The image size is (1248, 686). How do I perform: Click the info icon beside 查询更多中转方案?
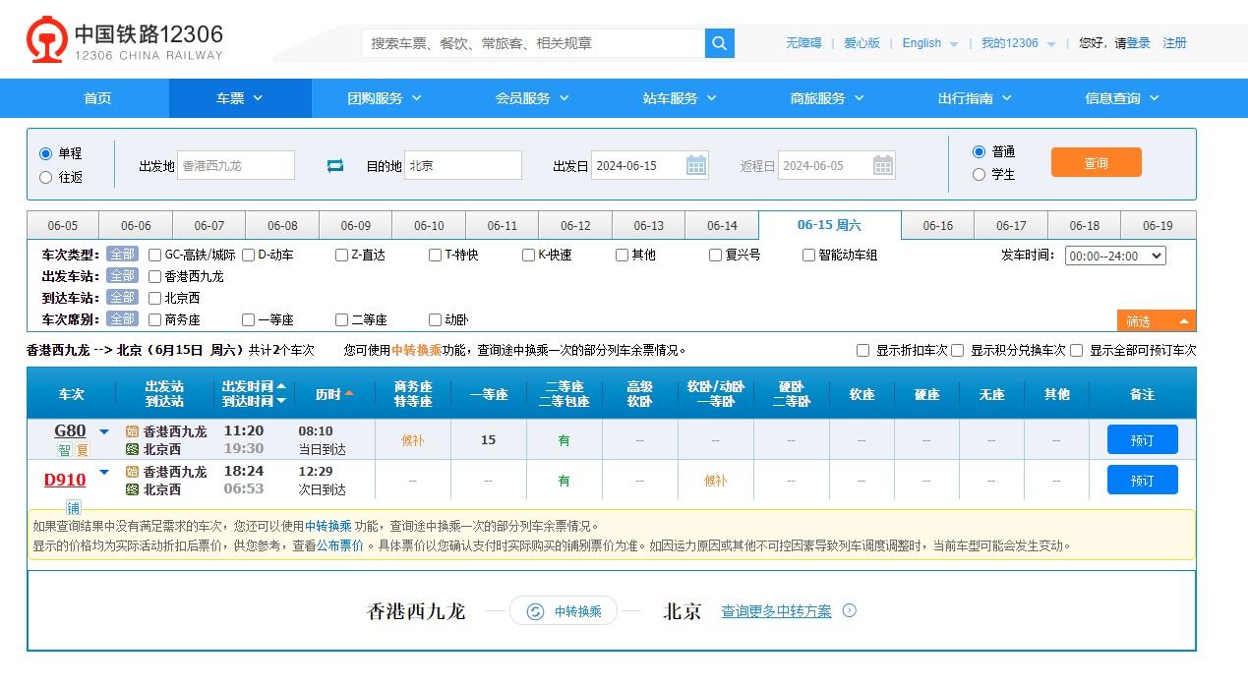[x=848, y=610]
